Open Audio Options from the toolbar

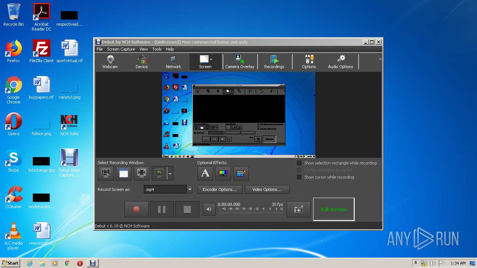[340, 62]
